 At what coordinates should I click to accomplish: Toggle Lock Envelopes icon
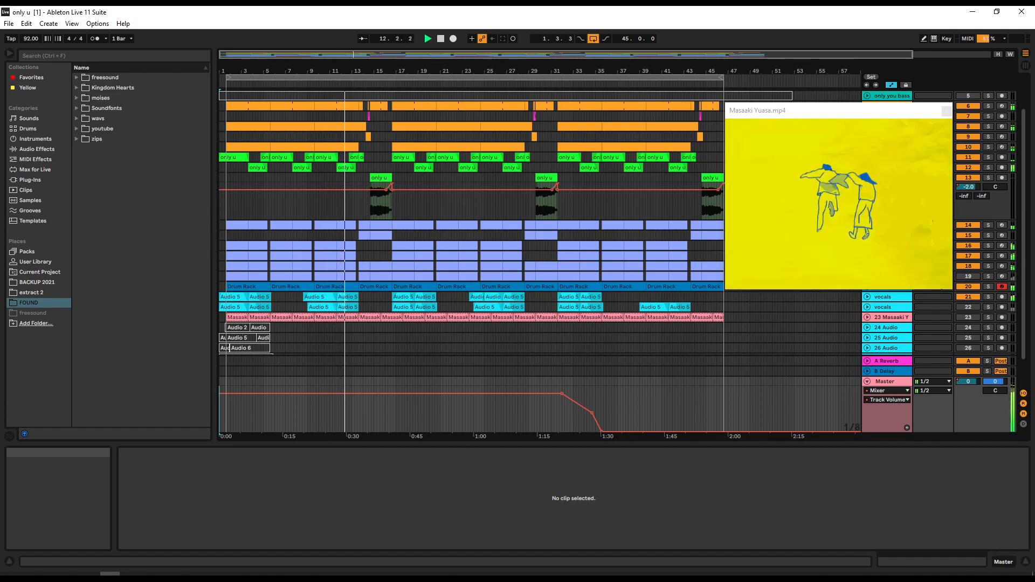tap(906, 85)
